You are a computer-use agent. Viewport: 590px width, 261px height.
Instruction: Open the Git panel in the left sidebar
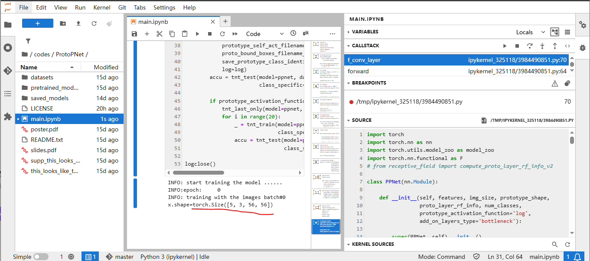point(7,70)
